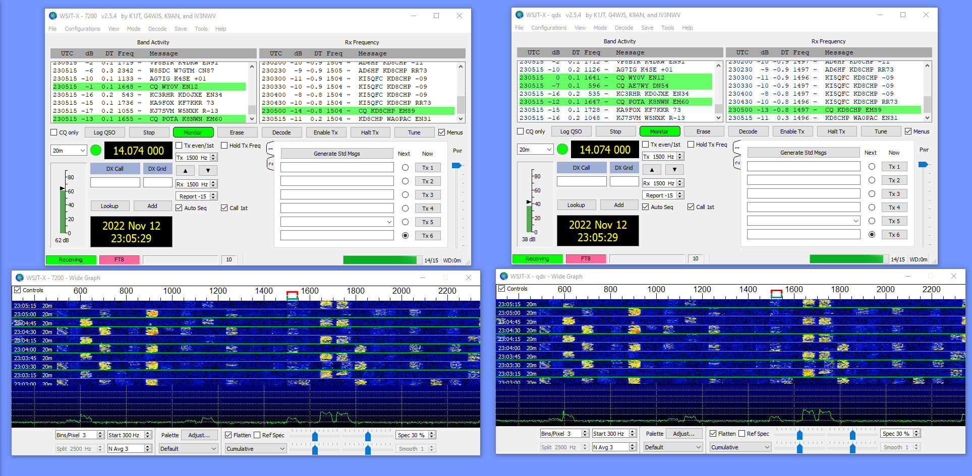The width and height of the screenshot is (972, 476).
Task: Click the down arrow frequency button in 7200 window
Action: 208,170
